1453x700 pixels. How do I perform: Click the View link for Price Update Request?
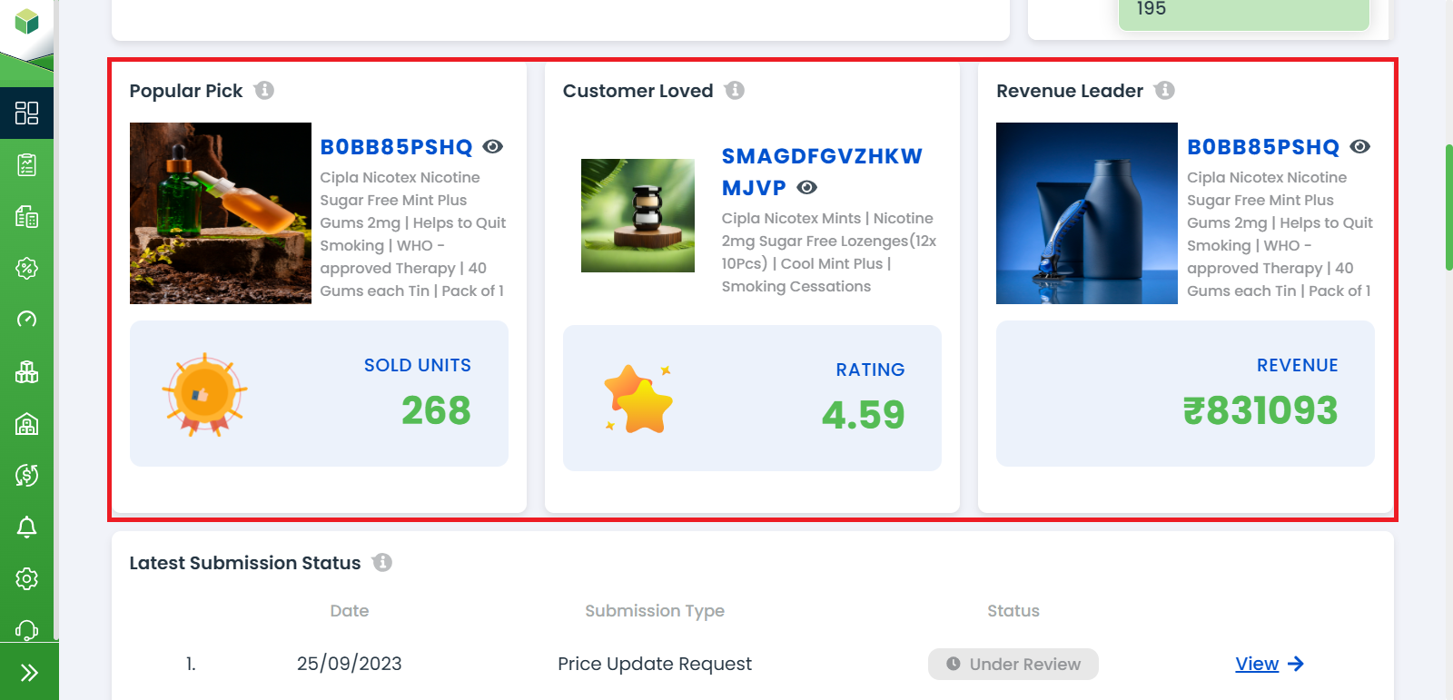(x=1257, y=664)
